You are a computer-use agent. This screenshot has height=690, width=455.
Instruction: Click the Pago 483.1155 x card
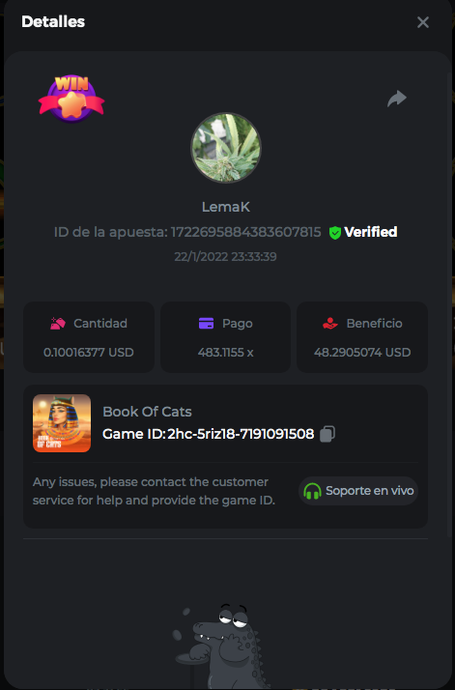tap(225, 337)
